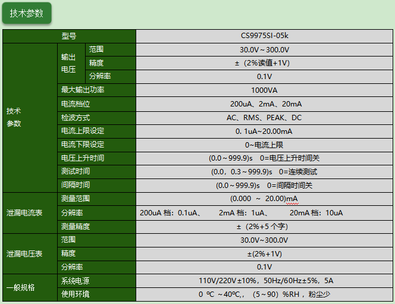
Task: Select AC、RMS、PEAK、DC value
Action: coord(264,118)
